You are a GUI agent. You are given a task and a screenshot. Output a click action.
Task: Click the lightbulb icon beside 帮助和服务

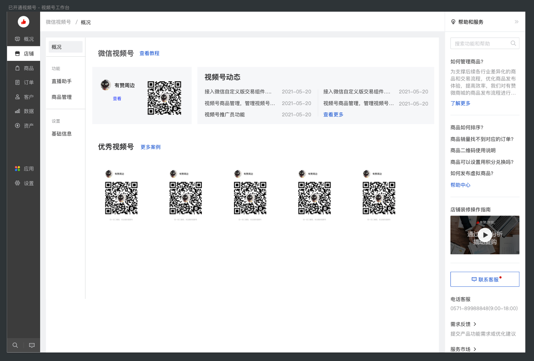click(453, 22)
